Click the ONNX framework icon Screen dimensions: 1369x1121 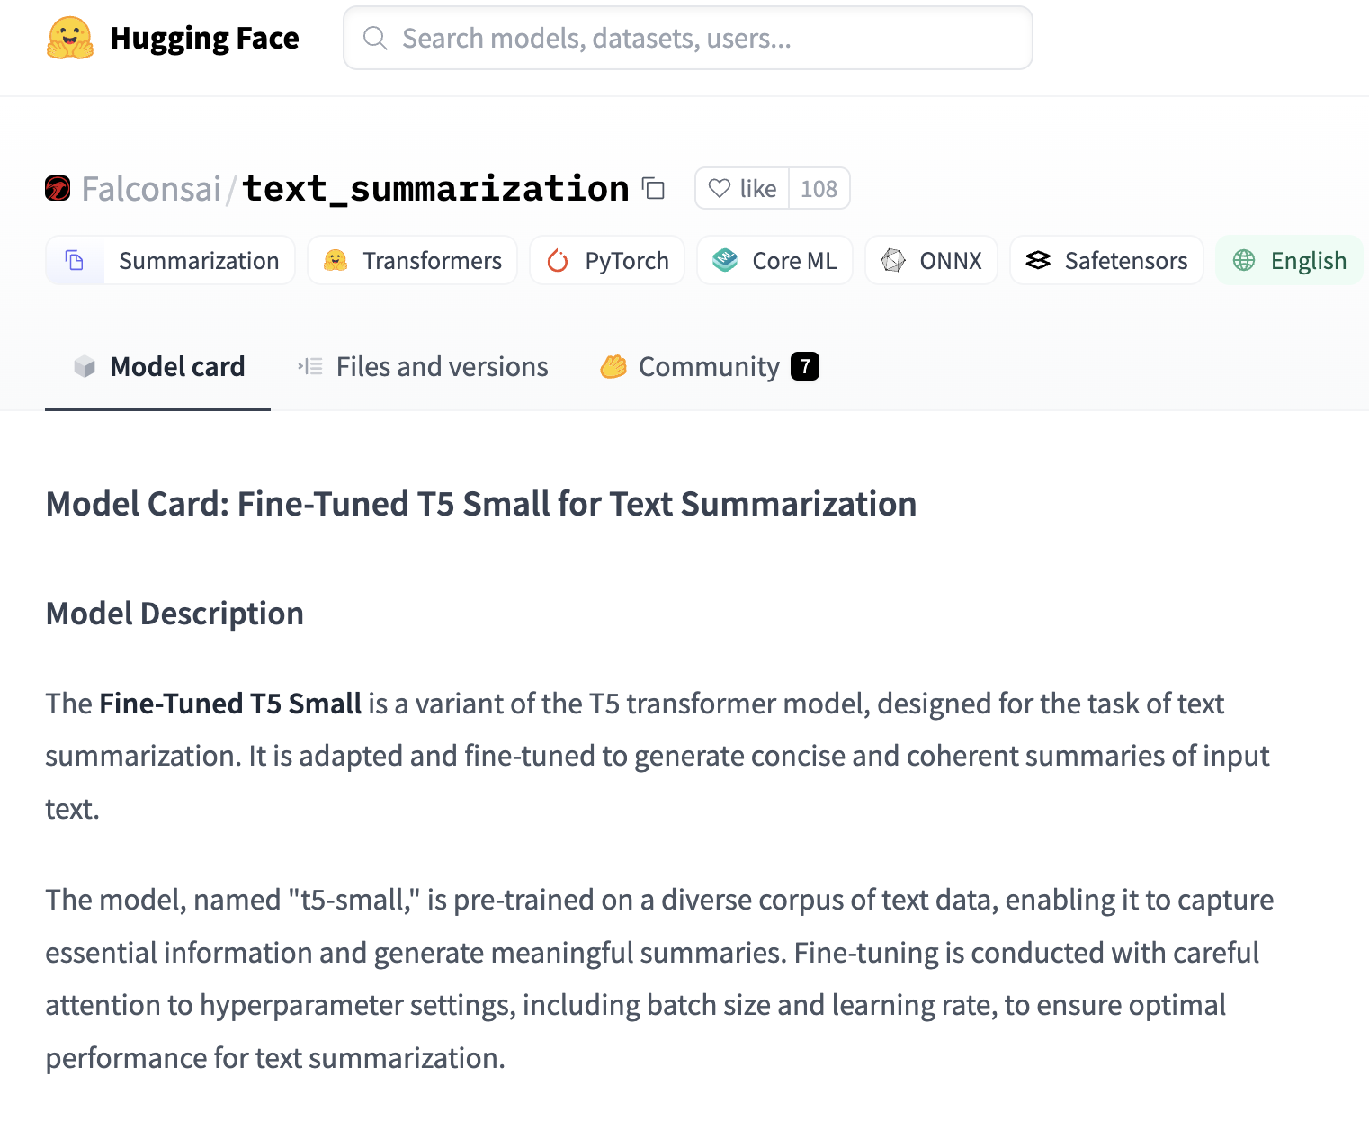[x=893, y=260]
